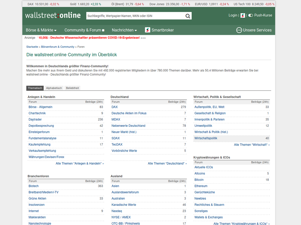Open the Wirtschaftspolitik forum
The image size is (301, 225).
click(x=206, y=138)
